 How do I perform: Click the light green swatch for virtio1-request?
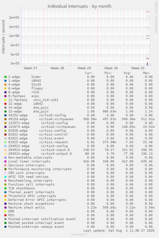coord(5,142)
